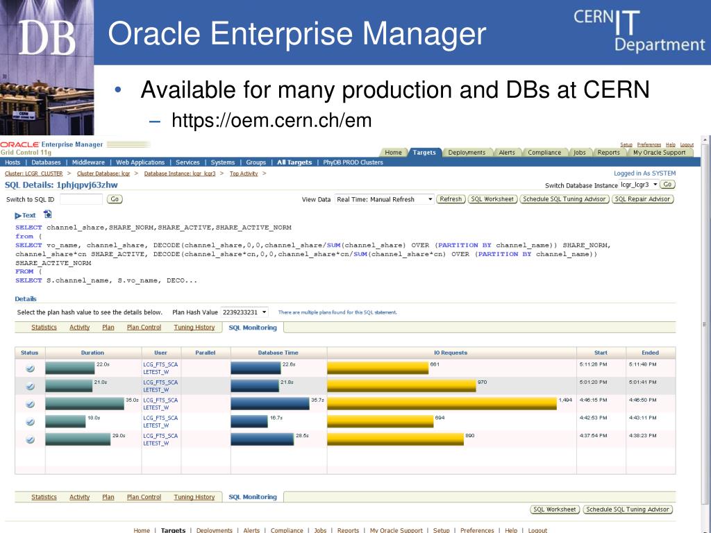Open the View Data refresh mode dropdown

pyautogui.click(x=384, y=199)
